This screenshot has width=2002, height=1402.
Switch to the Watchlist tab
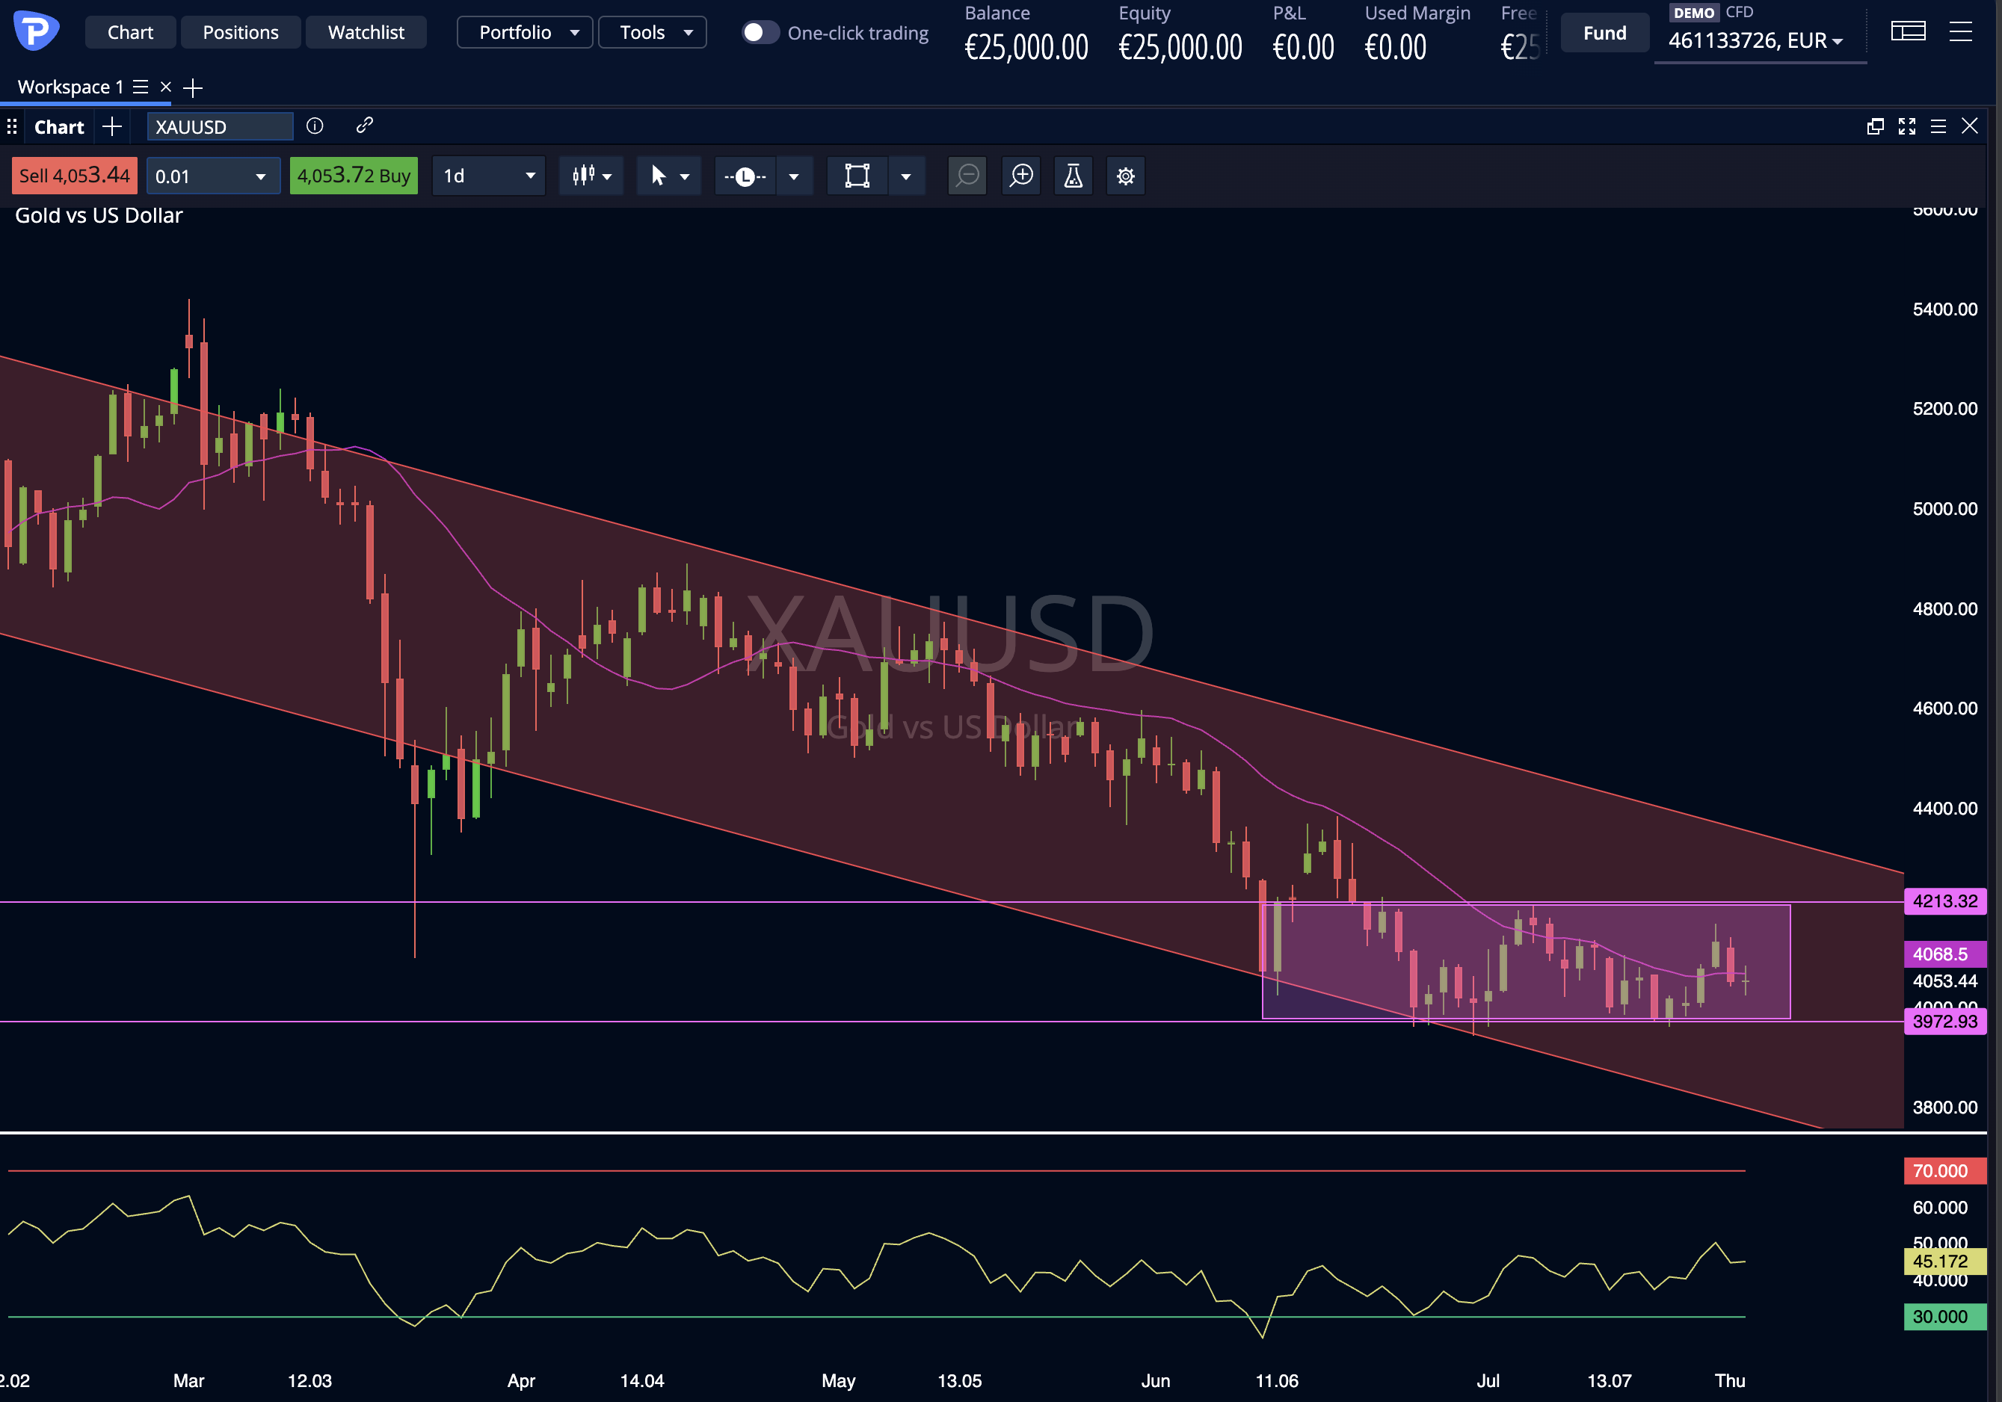(x=366, y=33)
